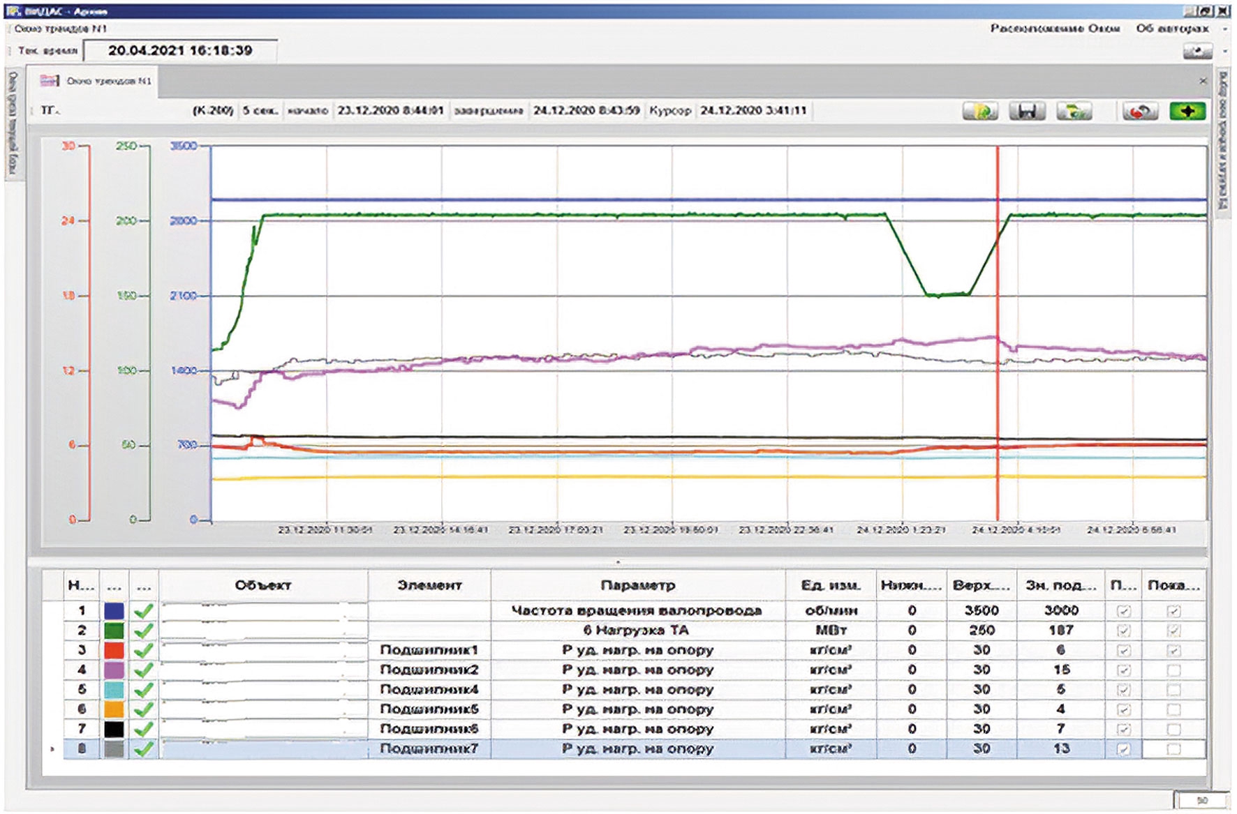Viewport: 1237px width, 814px height.
Task: Click the export image toolbar icon
Action: pyautogui.click(x=1074, y=111)
